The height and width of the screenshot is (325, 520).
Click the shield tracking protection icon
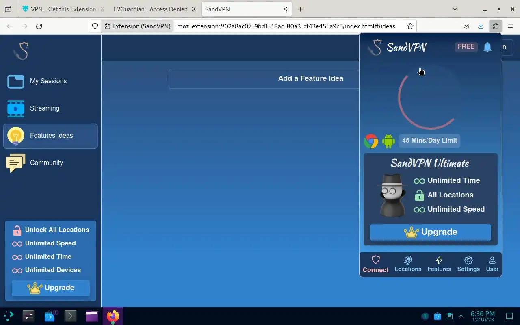point(95,26)
